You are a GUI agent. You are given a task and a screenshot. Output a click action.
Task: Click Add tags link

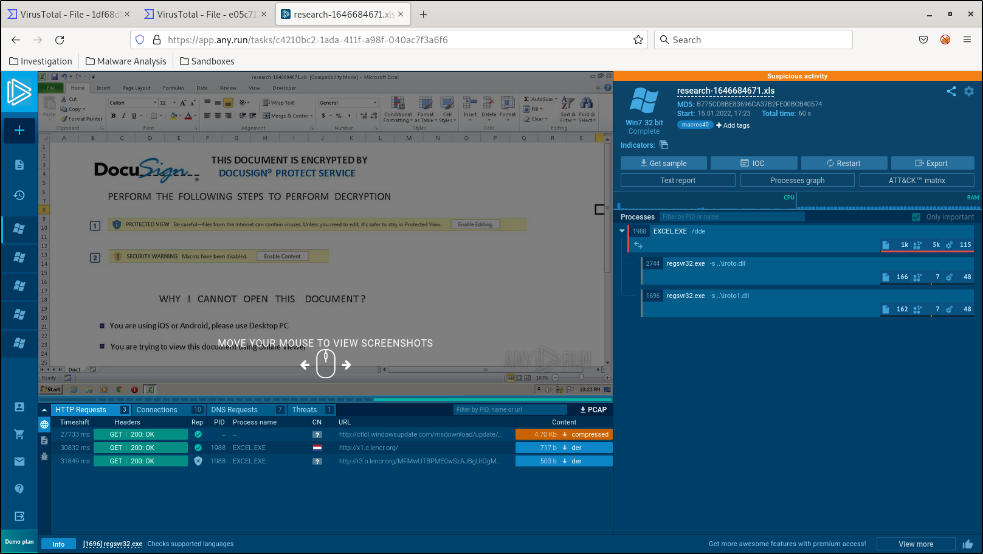click(x=733, y=125)
